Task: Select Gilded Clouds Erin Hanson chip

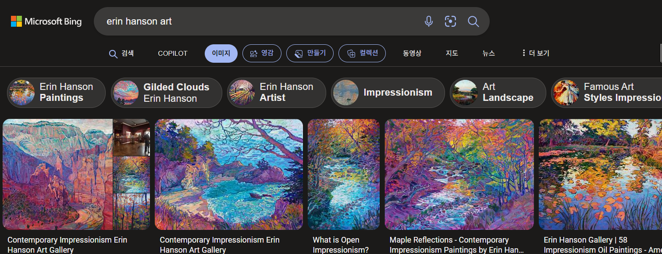Action: (x=167, y=93)
